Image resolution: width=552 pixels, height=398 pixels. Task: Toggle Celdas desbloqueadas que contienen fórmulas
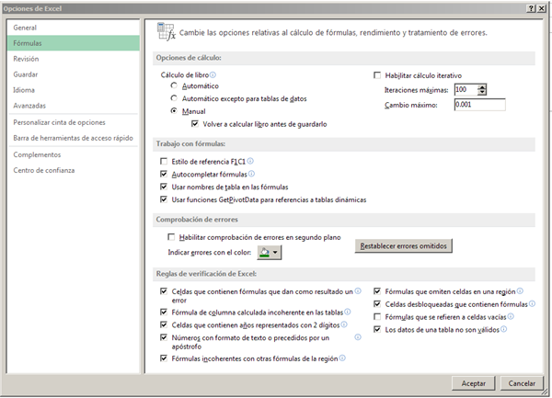click(377, 303)
